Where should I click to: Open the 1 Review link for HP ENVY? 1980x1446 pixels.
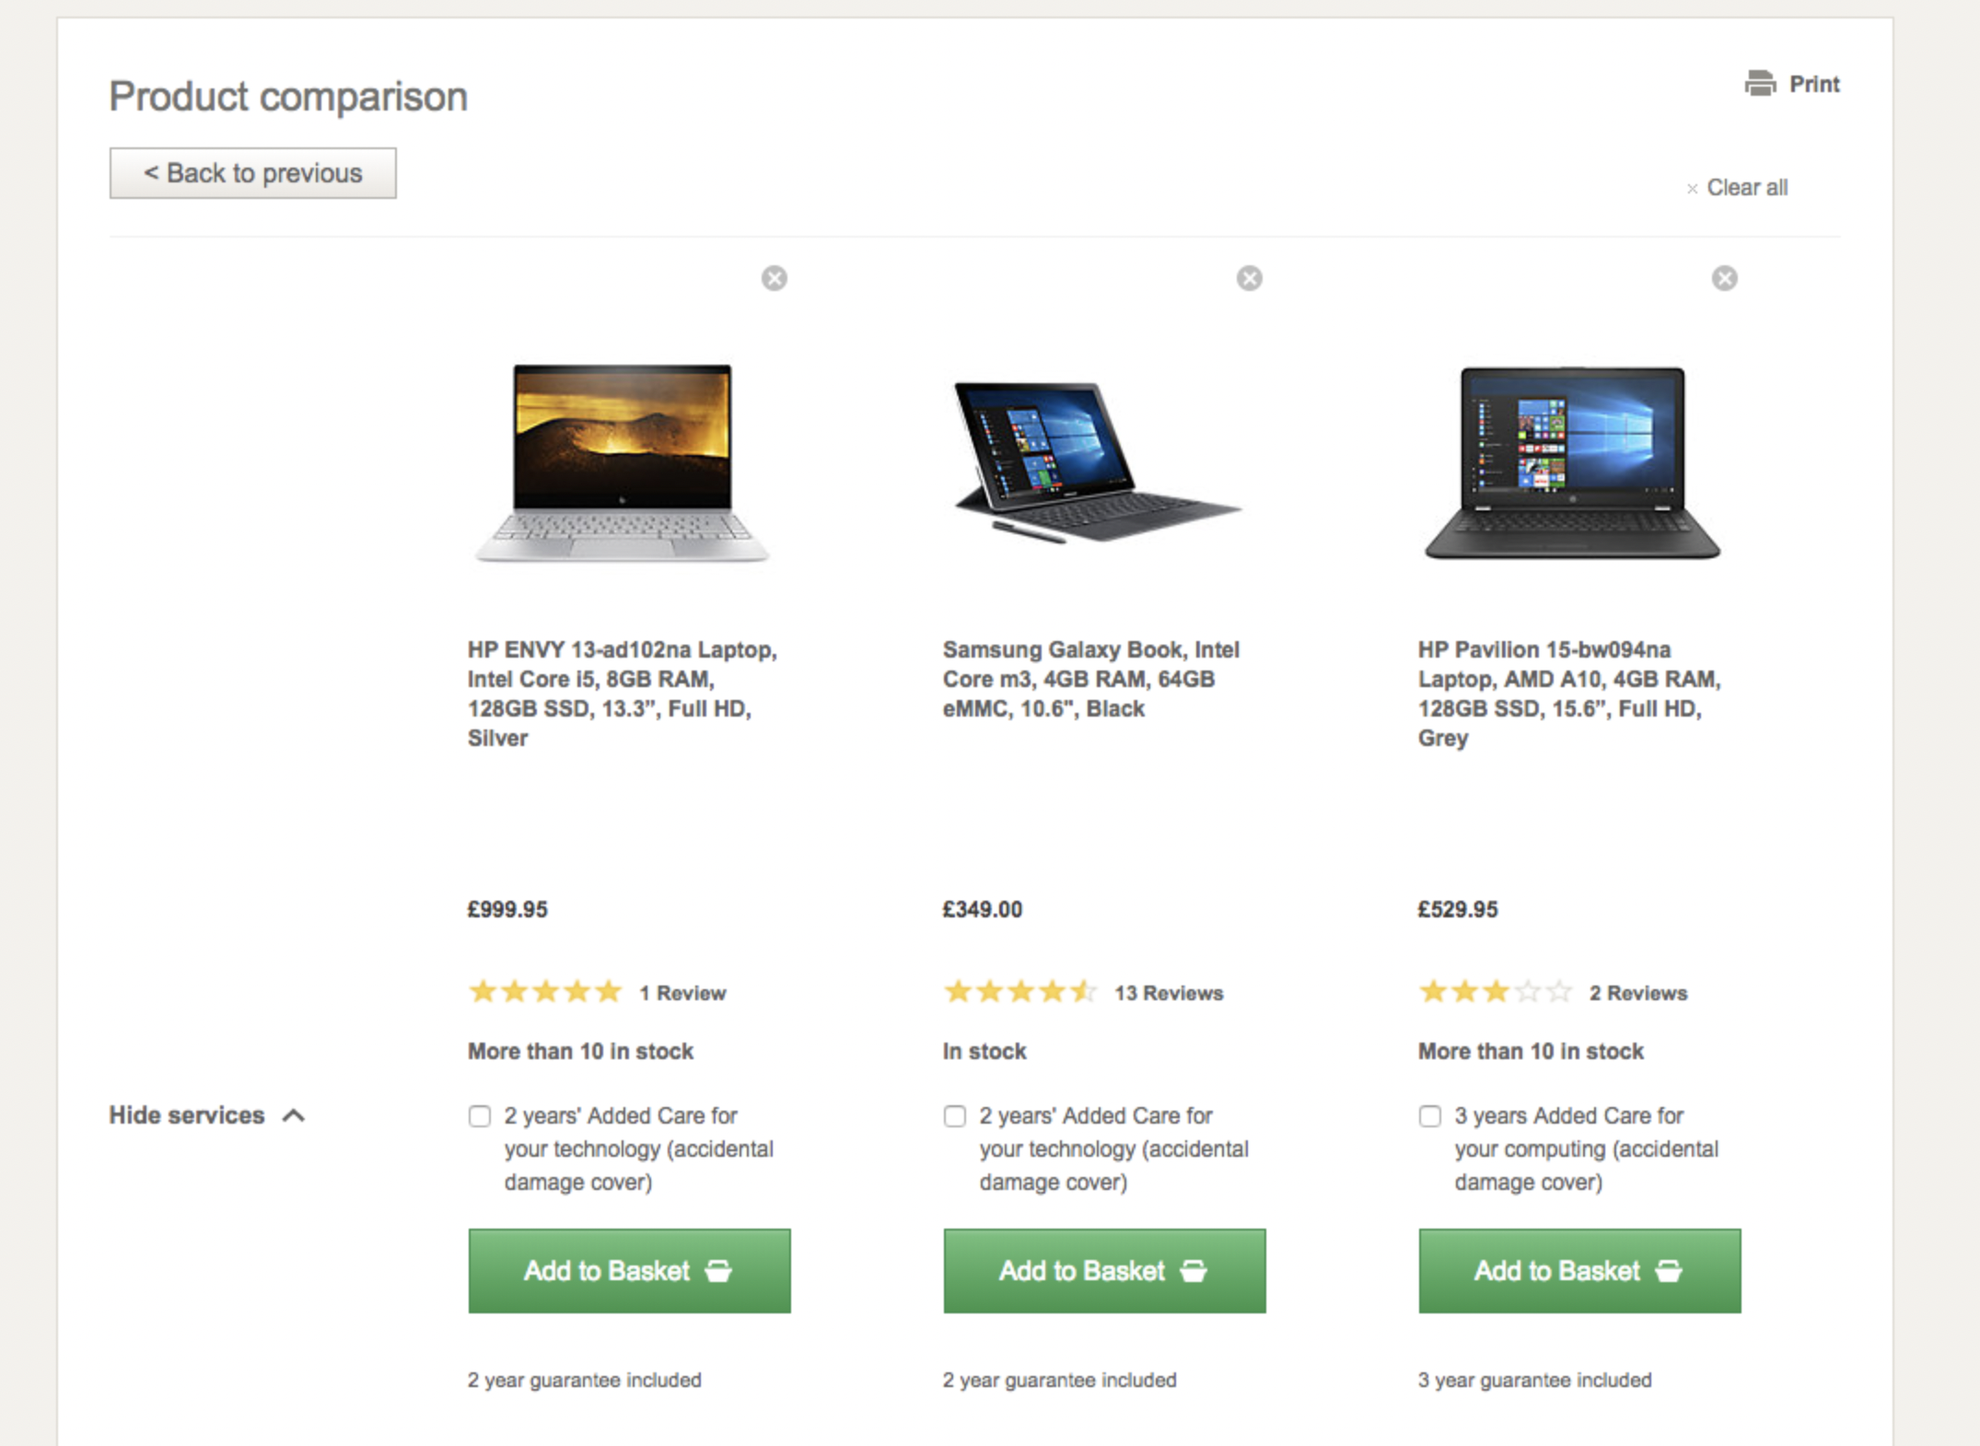(x=682, y=993)
